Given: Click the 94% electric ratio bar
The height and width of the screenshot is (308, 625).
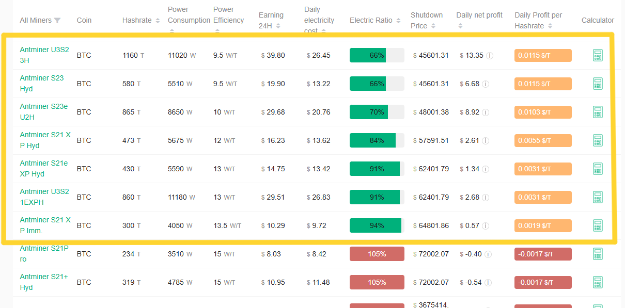Looking at the screenshot, I should [377, 225].
